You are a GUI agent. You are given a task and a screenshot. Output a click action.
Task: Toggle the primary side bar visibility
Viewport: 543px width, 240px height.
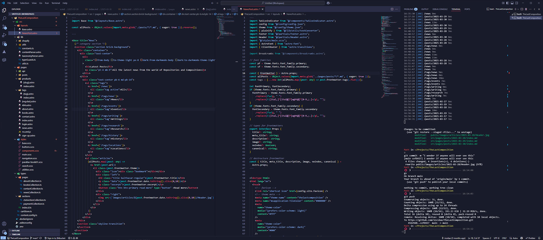(507, 3)
